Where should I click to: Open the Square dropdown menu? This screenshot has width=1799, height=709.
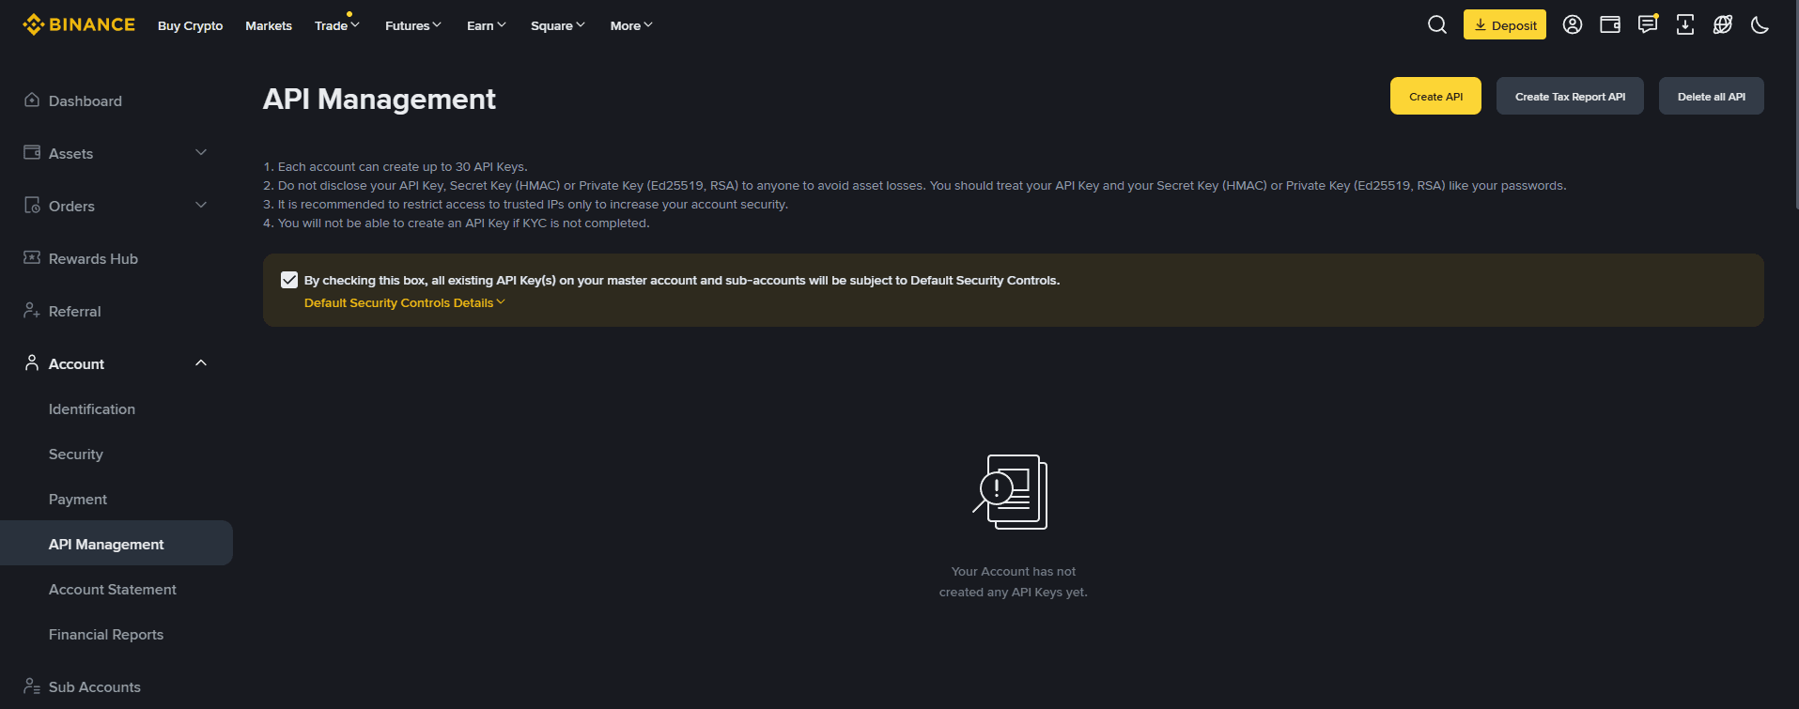[557, 25]
